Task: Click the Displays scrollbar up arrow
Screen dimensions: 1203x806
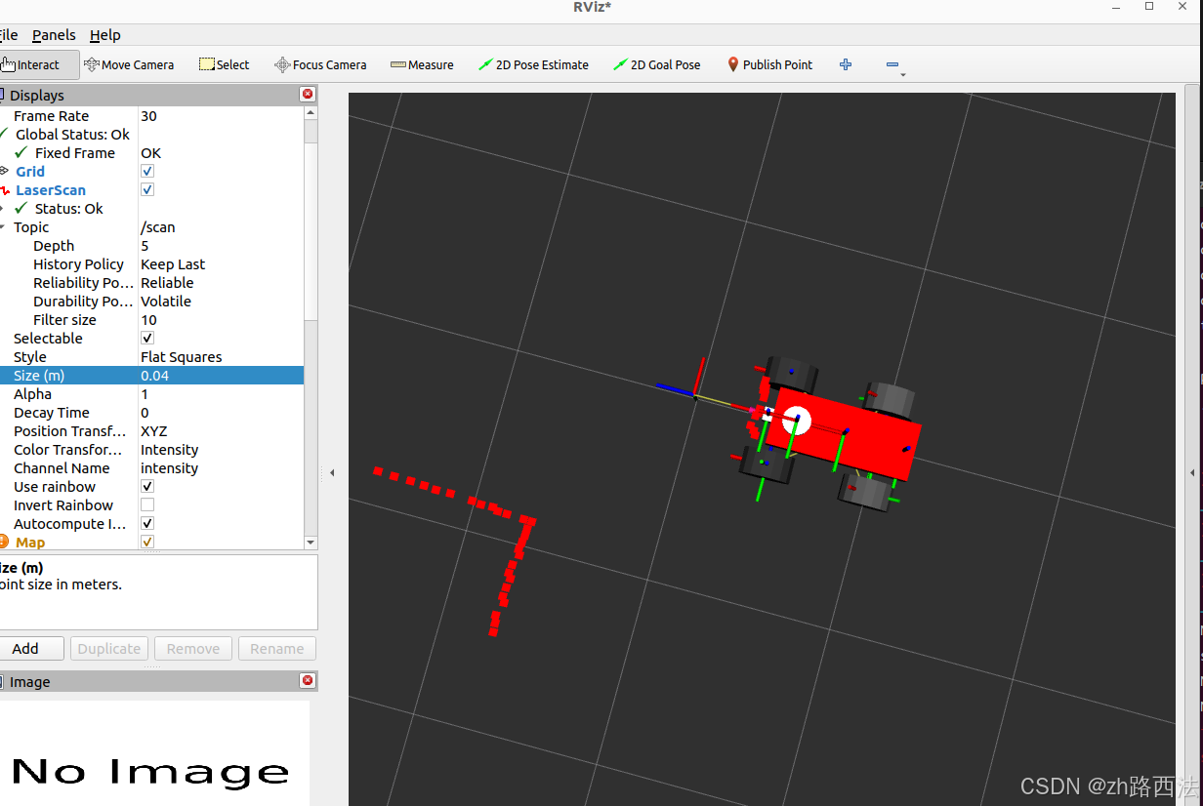Action: tap(311, 113)
